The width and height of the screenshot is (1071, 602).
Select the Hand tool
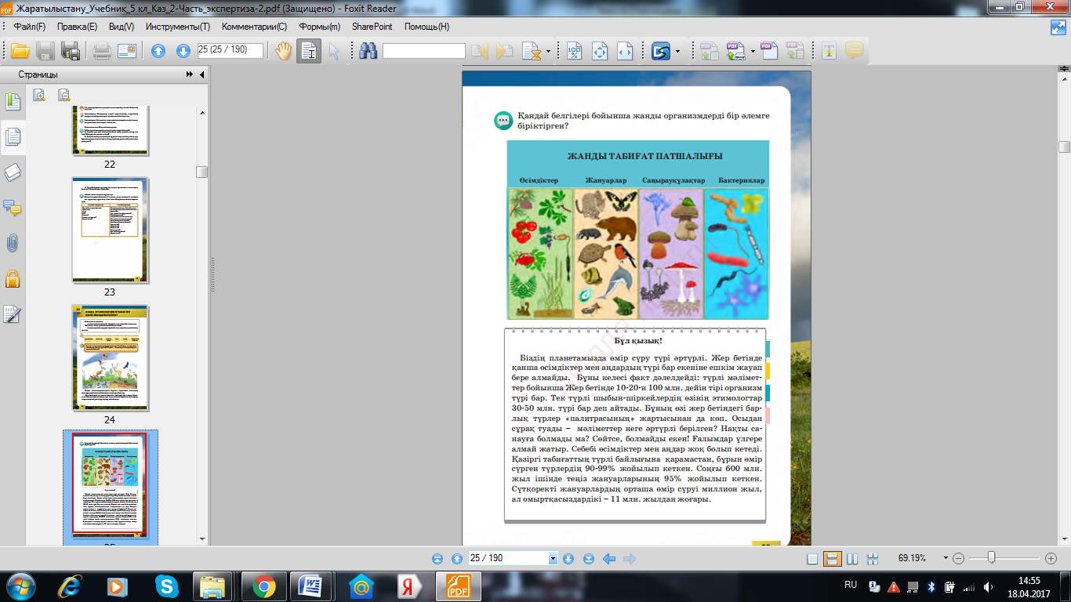point(283,52)
